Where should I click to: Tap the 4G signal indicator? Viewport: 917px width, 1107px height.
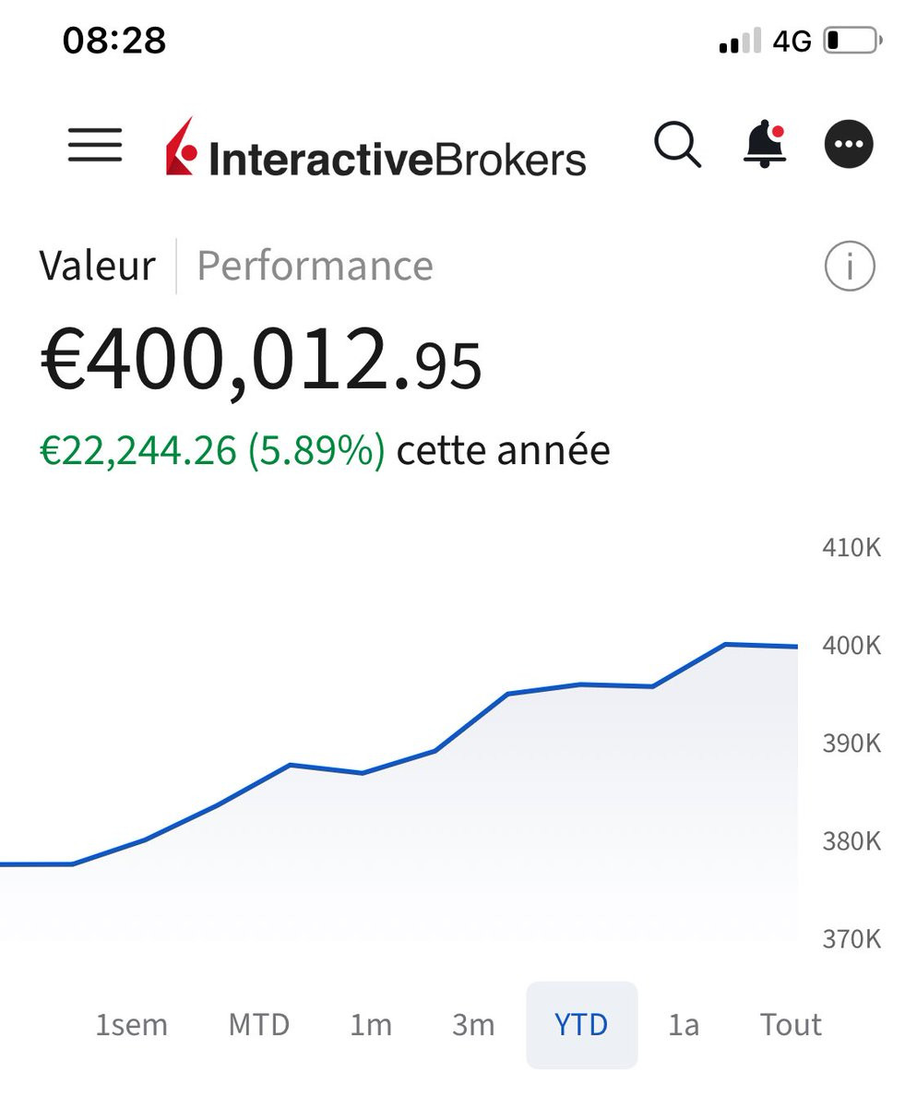pyautogui.click(x=792, y=41)
